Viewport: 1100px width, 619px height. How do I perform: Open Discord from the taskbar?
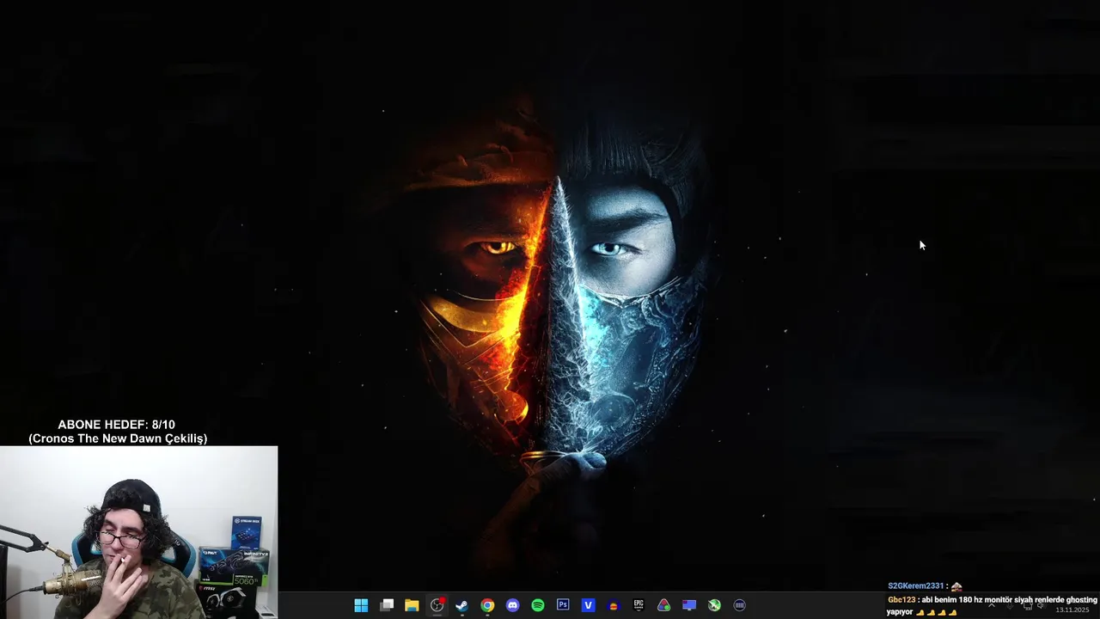(x=512, y=605)
